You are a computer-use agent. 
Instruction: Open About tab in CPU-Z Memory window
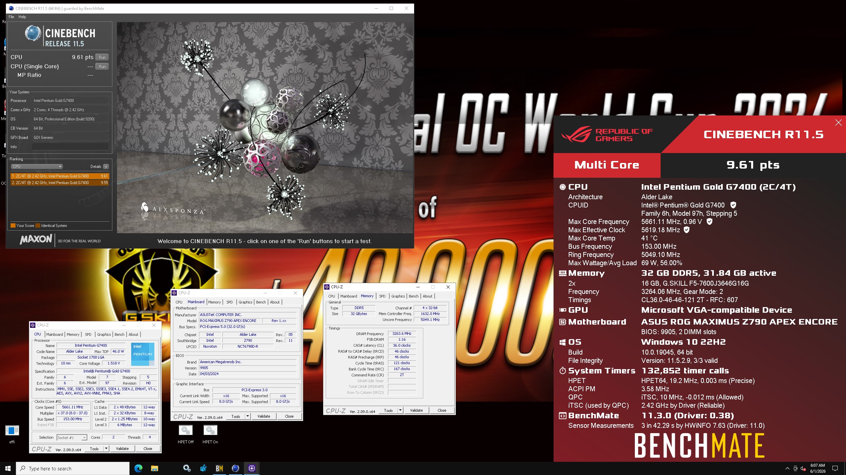[x=427, y=296]
